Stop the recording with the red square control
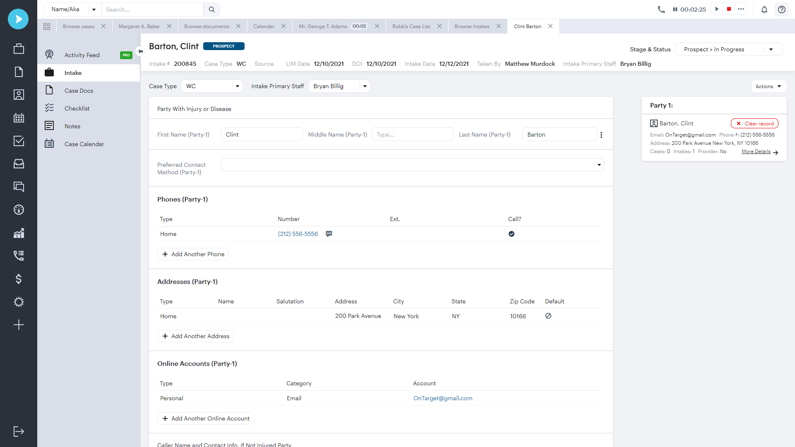The width and height of the screenshot is (795, 447). pyautogui.click(x=729, y=9)
